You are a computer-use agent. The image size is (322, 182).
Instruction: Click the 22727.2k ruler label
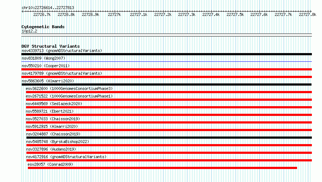click(163, 14)
